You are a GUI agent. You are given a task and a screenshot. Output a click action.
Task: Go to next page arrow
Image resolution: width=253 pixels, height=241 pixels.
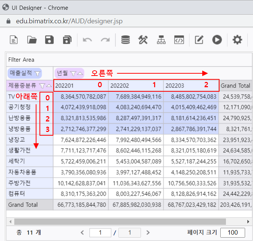[148, 233]
